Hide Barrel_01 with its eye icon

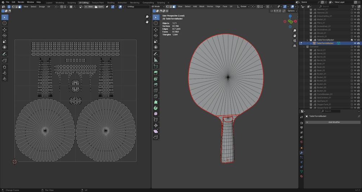coord(355,50)
